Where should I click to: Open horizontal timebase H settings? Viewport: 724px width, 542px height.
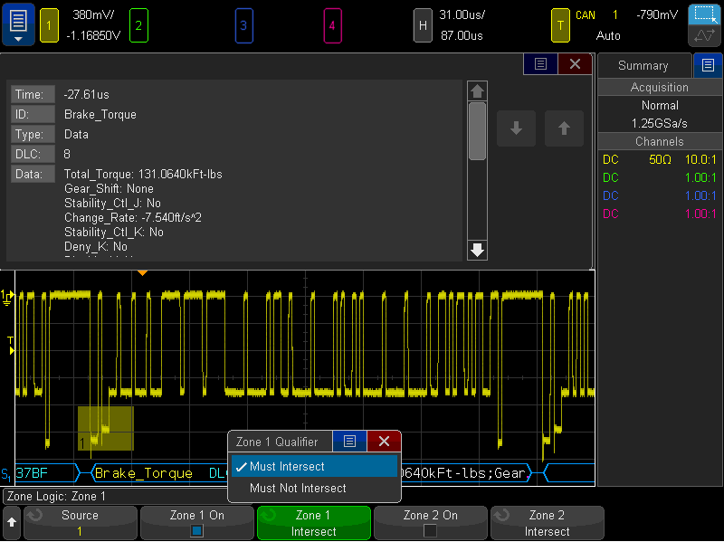[423, 25]
